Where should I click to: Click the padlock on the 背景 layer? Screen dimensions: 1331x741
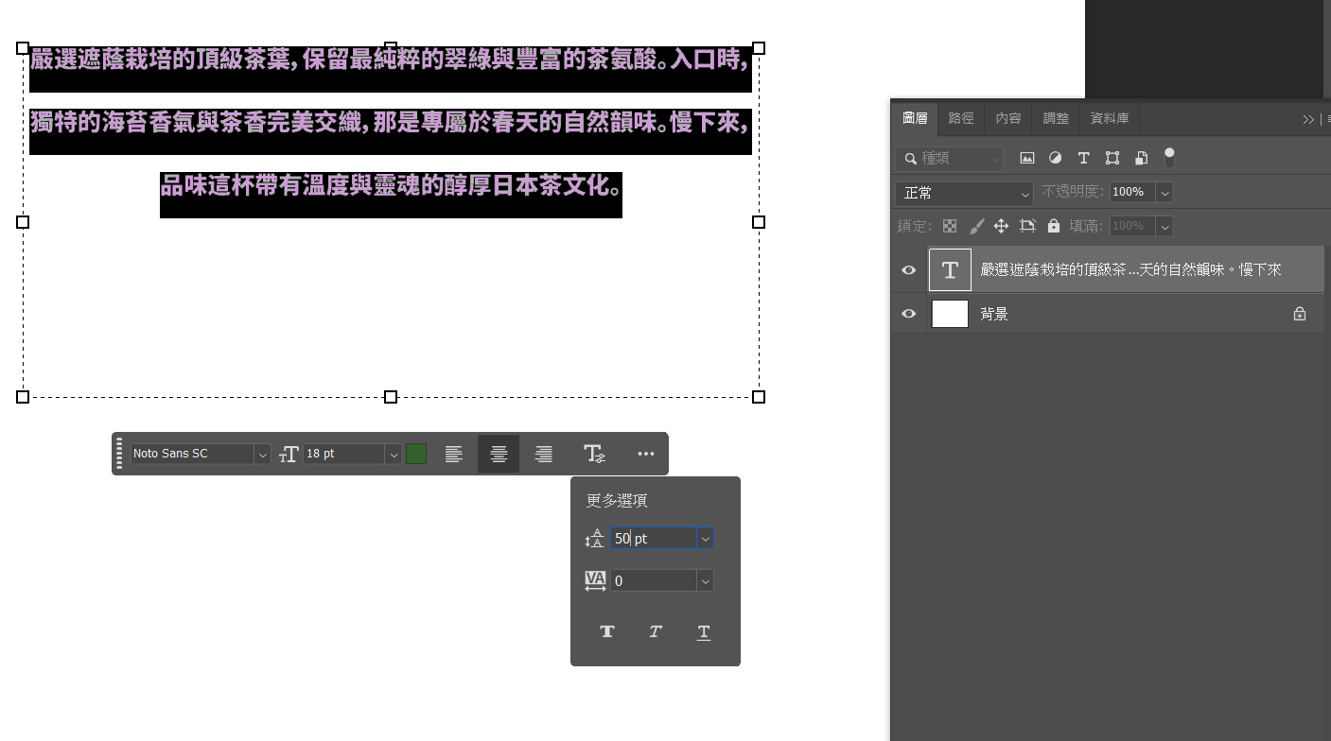(1300, 314)
